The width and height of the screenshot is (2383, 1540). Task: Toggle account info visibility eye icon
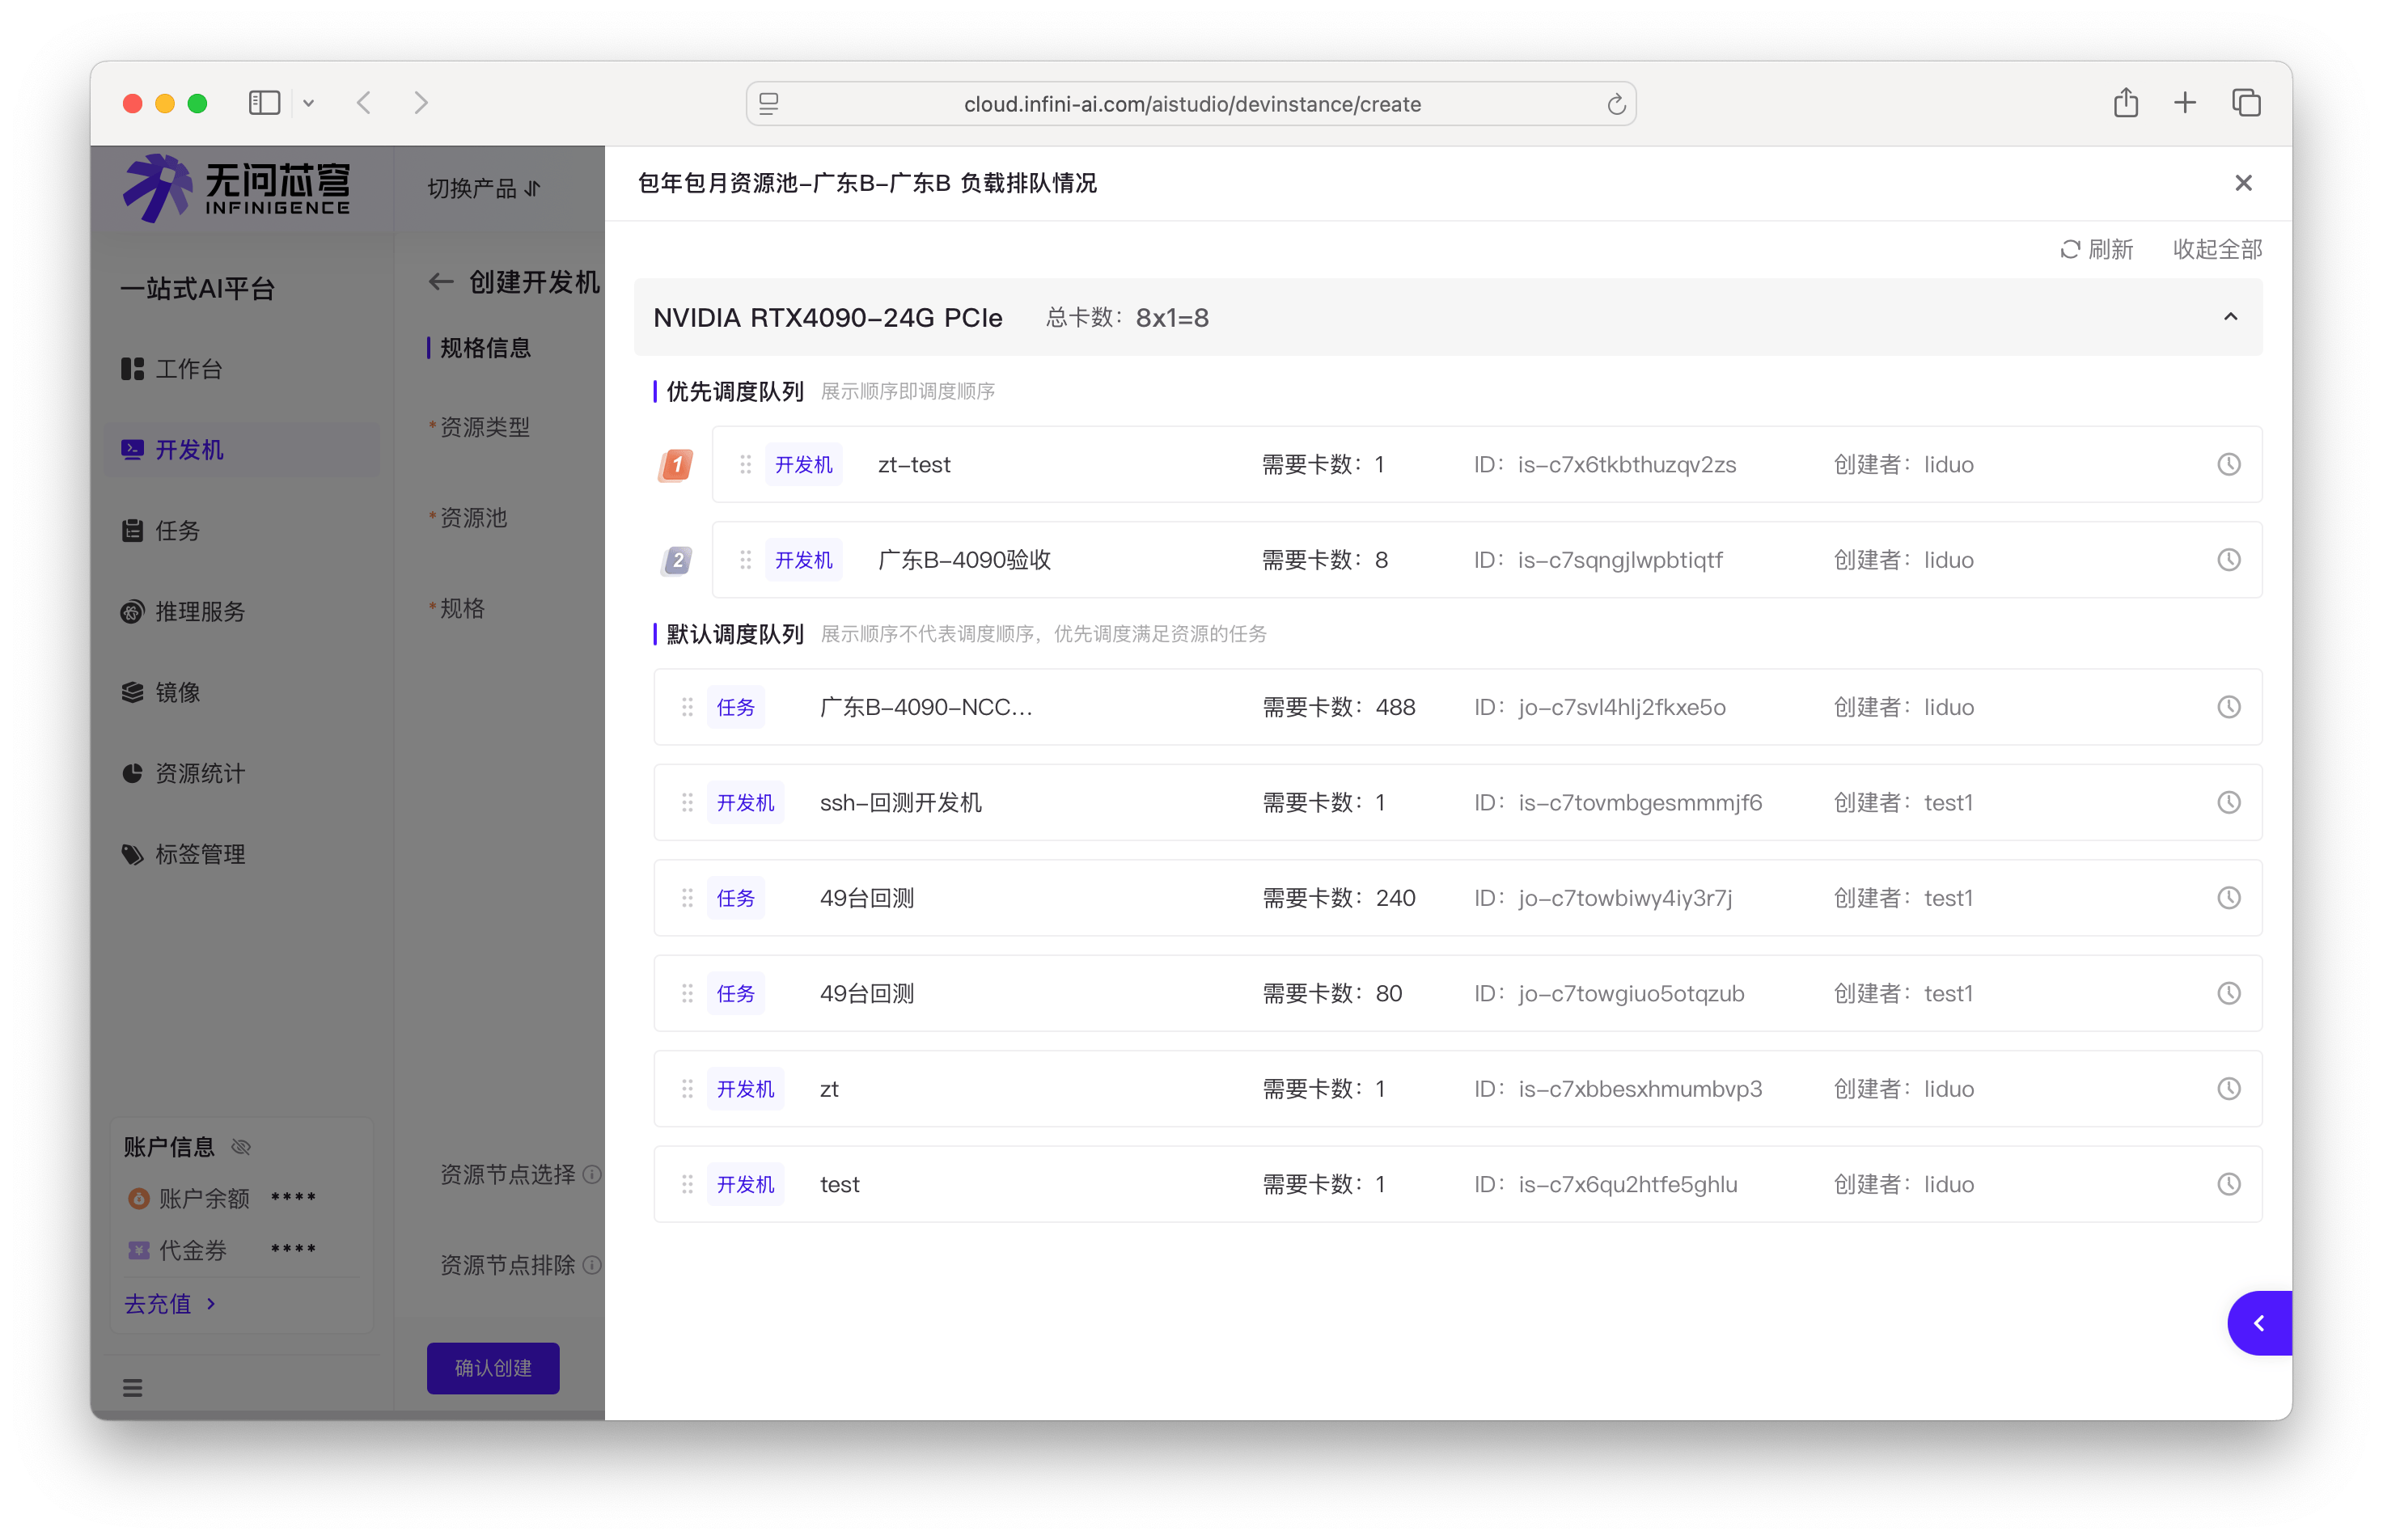[x=241, y=1147]
